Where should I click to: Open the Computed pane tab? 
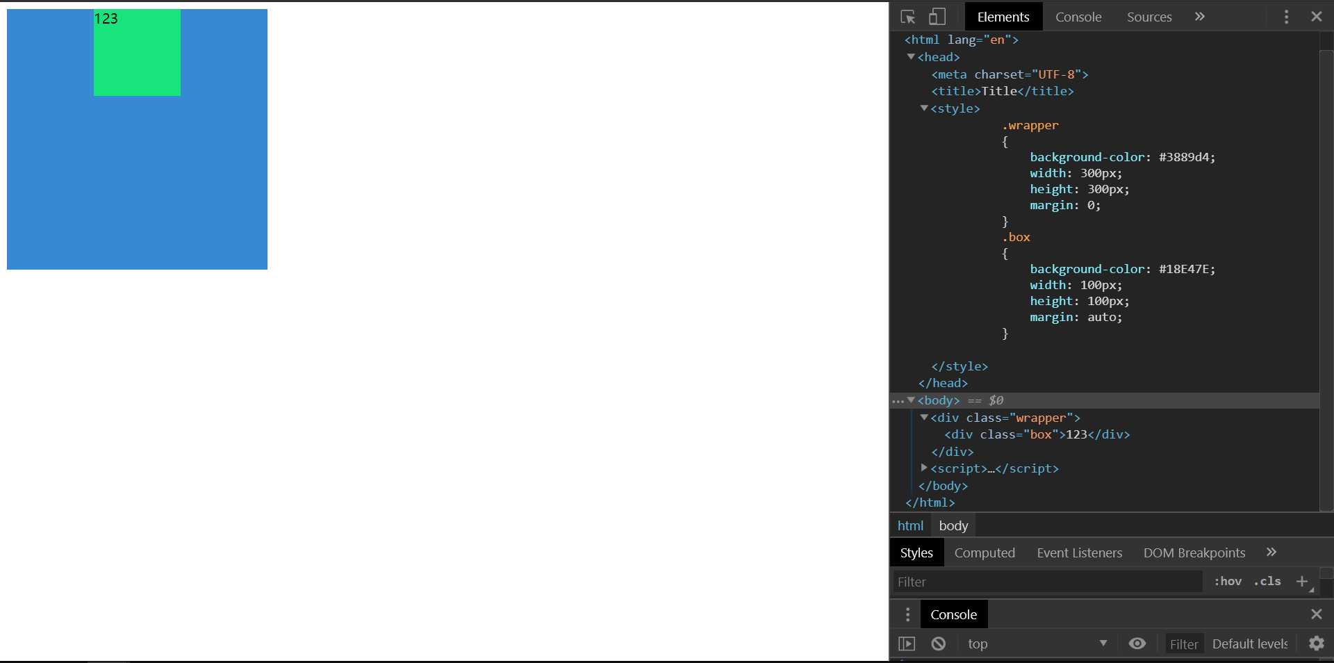pos(985,553)
